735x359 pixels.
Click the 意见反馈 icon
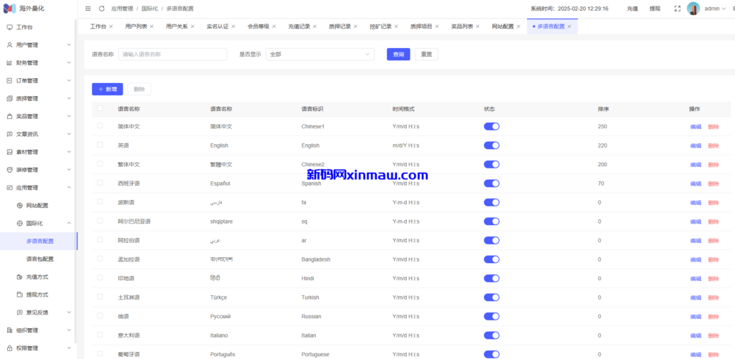click(x=19, y=312)
